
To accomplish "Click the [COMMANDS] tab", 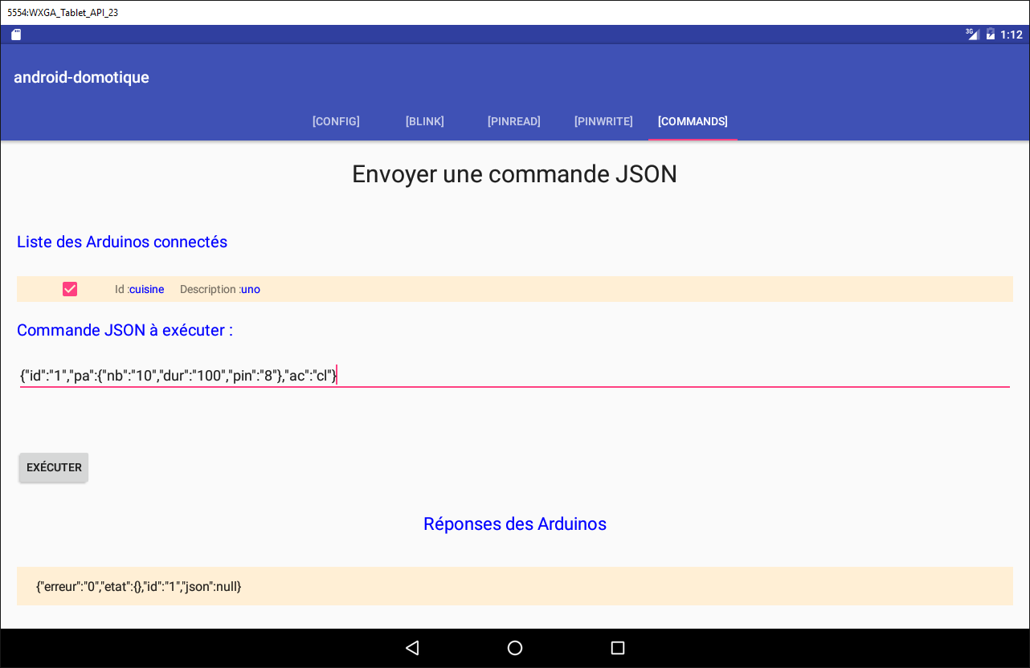I will click(x=693, y=121).
